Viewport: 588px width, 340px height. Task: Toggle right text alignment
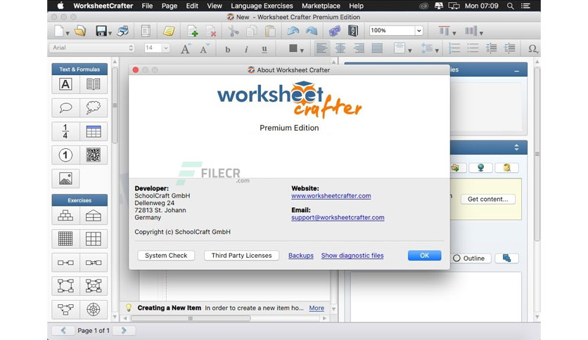(359, 48)
